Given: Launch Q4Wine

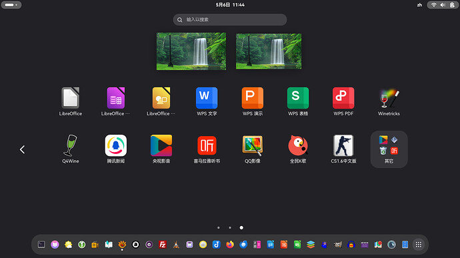Looking at the screenshot, I should click(x=71, y=149).
